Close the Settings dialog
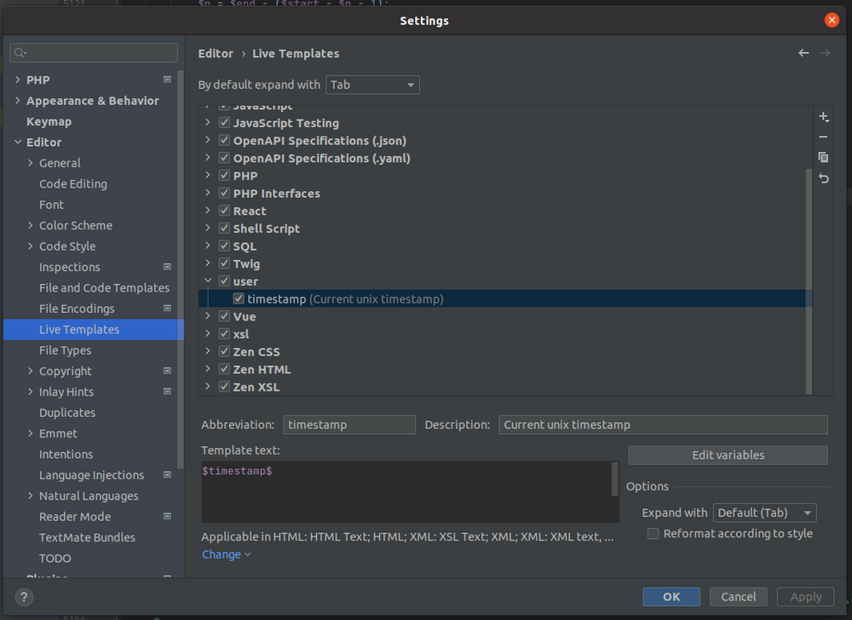The image size is (852, 620). pyautogui.click(x=832, y=20)
